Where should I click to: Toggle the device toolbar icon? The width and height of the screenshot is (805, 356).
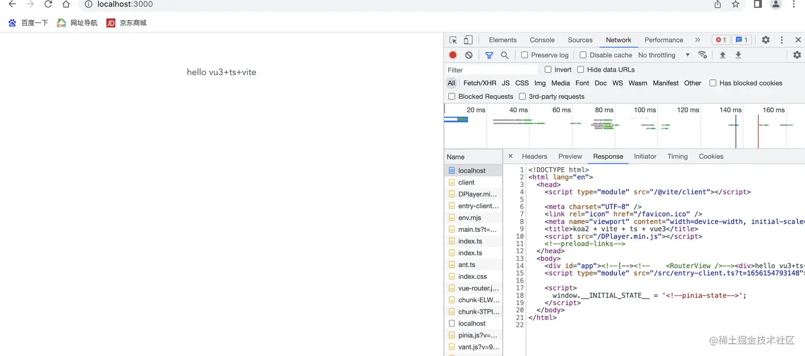(x=468, y=40)
